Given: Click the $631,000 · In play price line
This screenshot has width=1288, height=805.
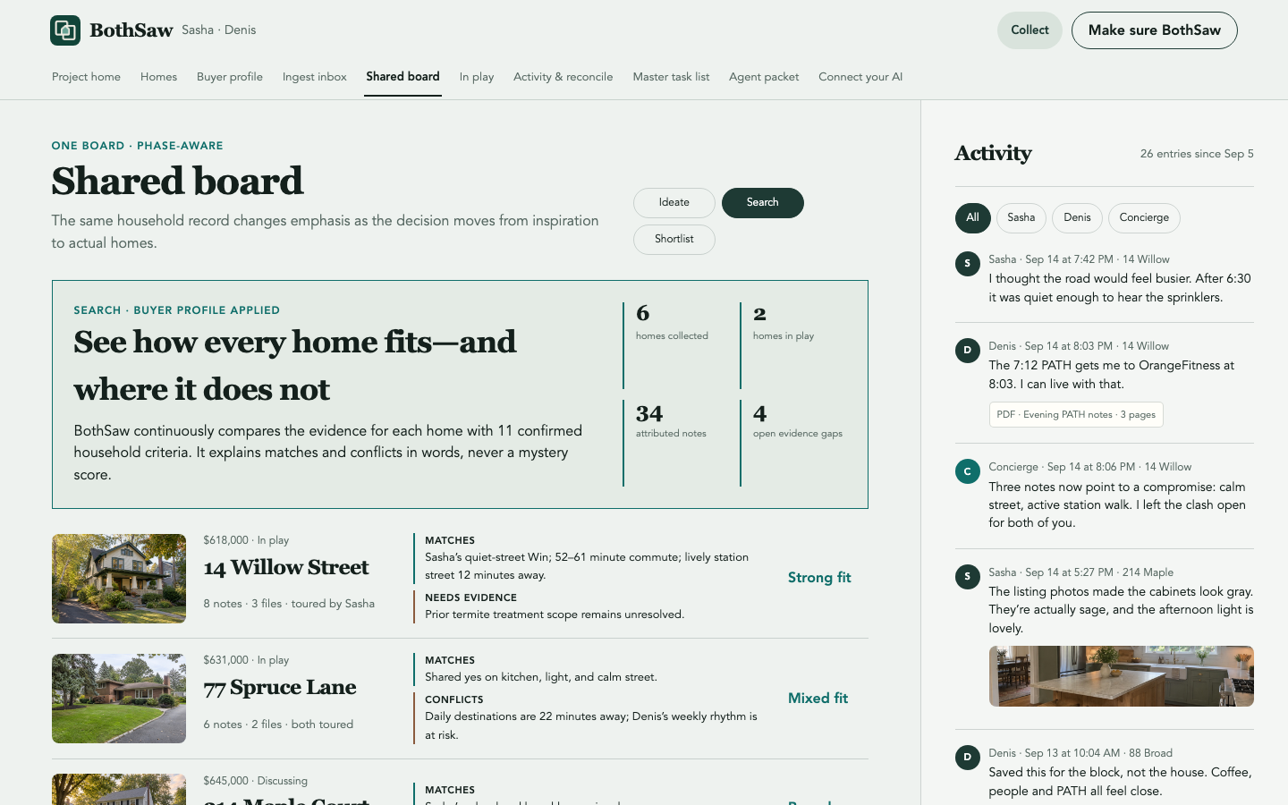Looking at the screenshot, I should 246,660.
